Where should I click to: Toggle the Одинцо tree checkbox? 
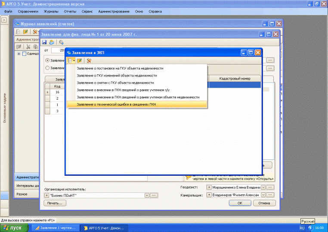(x=24, y=54)
